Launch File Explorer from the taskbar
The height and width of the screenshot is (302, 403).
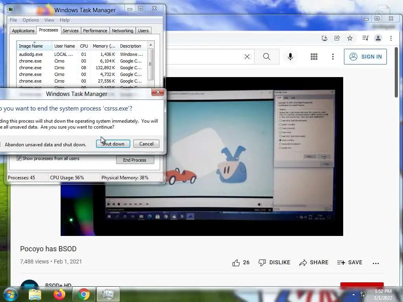click(x=35, y=295)
